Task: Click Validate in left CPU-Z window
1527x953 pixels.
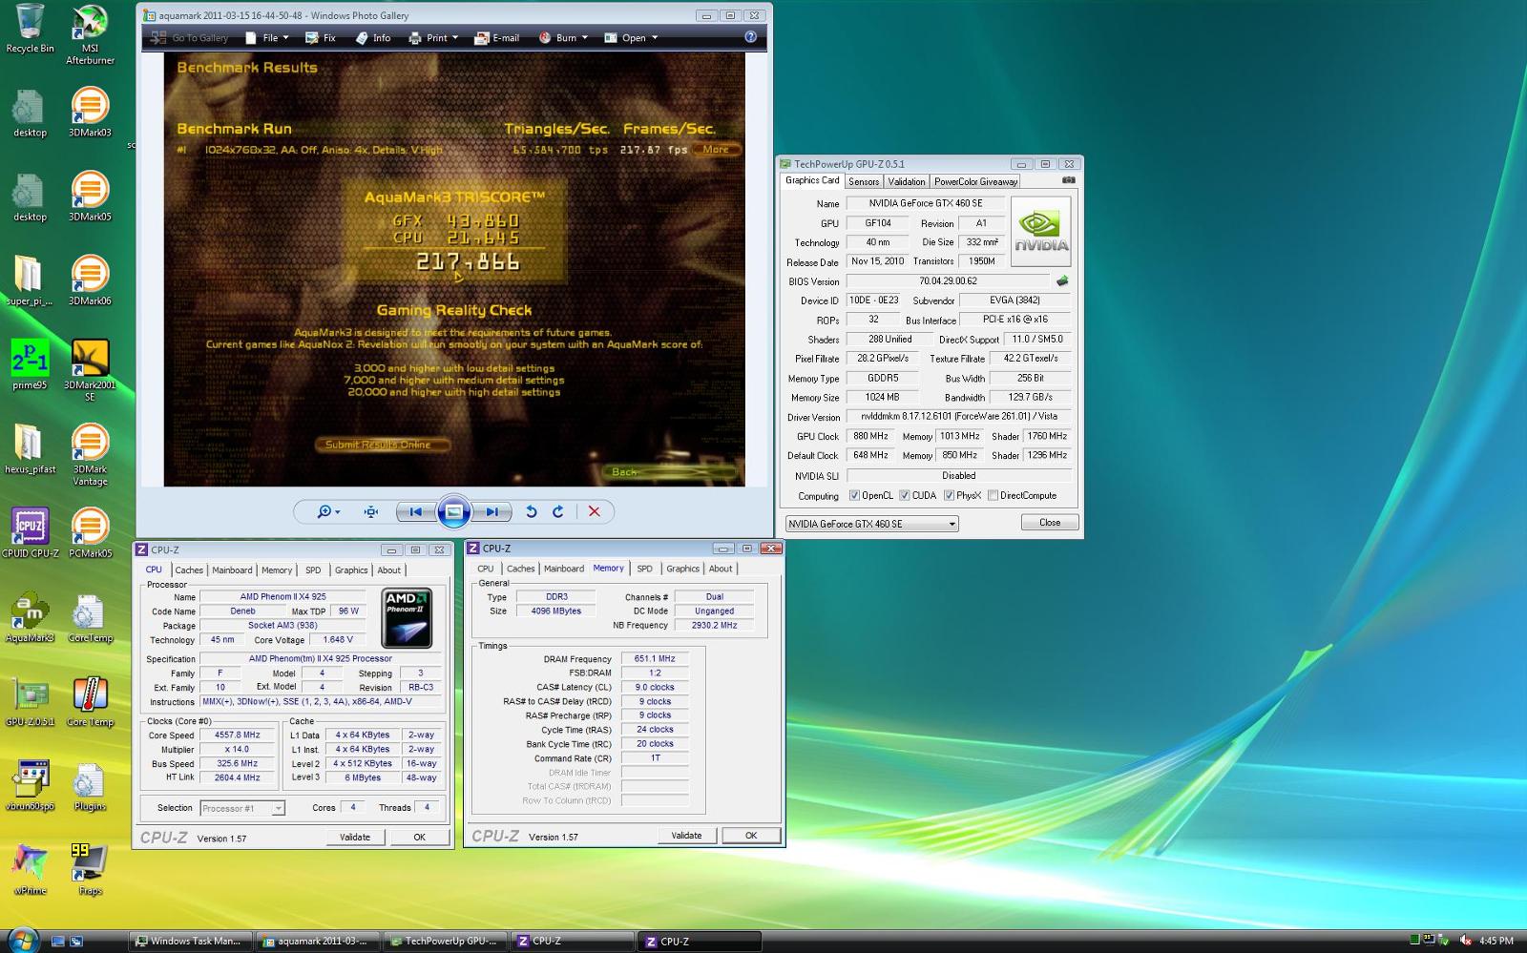Action: click(x=355, y=837)
